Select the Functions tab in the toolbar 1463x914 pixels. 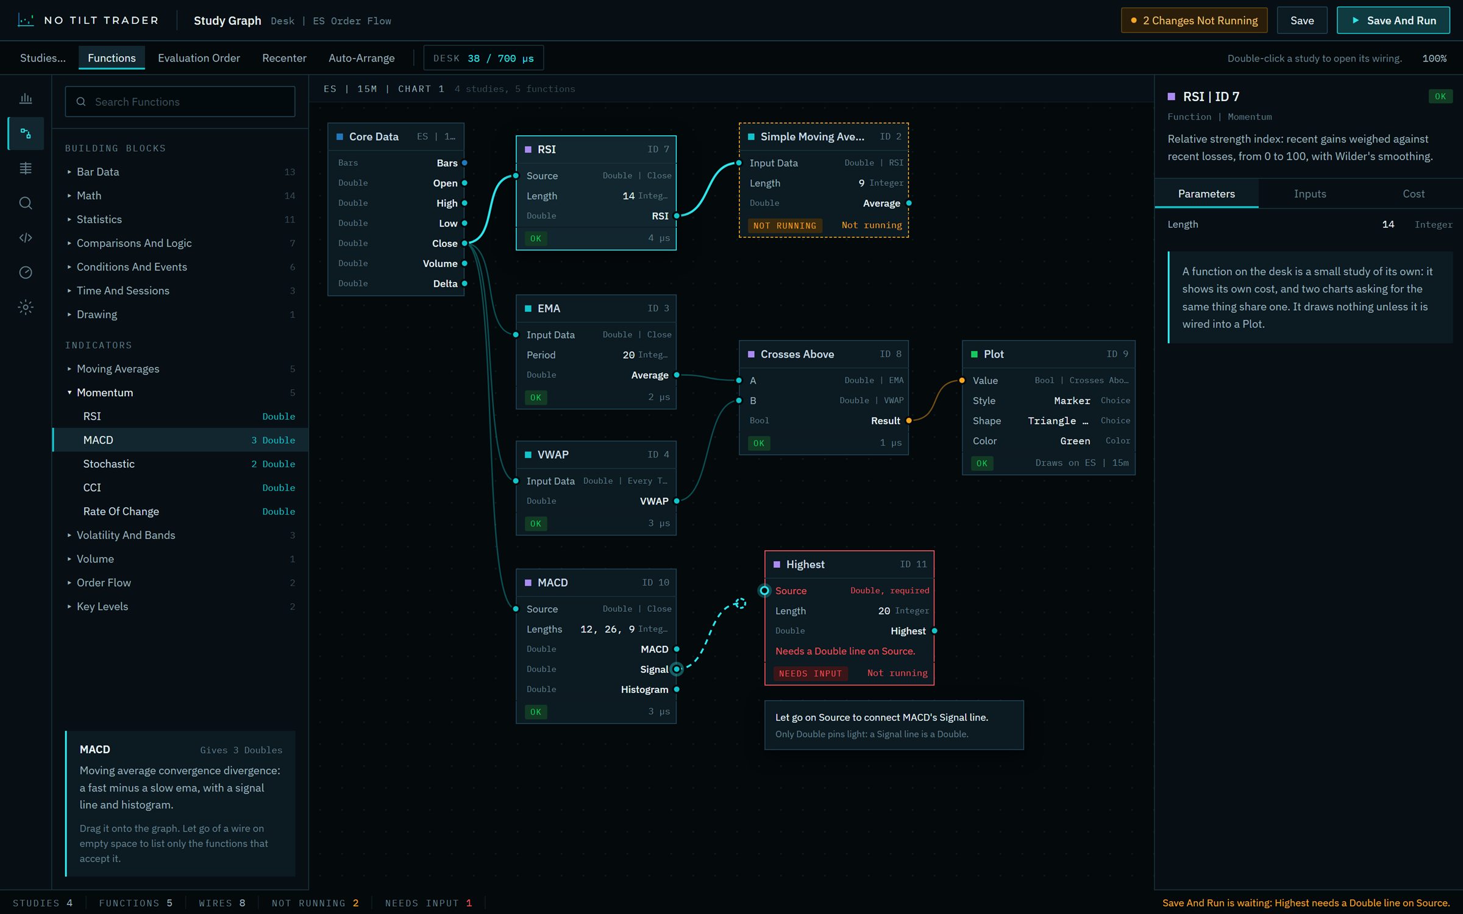point(112,58)
